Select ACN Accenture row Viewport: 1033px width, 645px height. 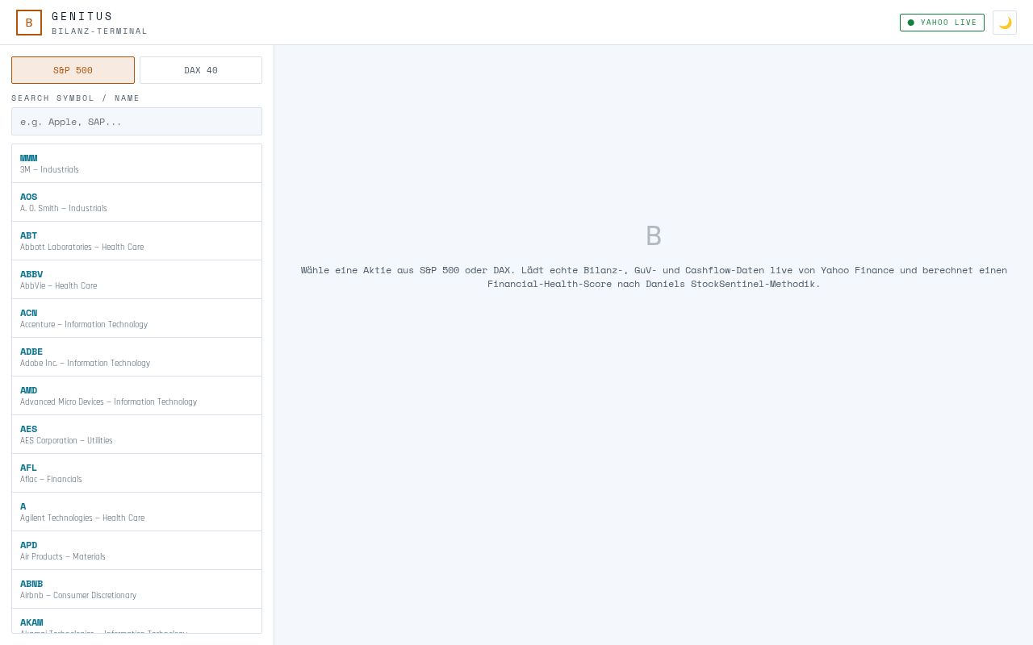click(136, 318)
